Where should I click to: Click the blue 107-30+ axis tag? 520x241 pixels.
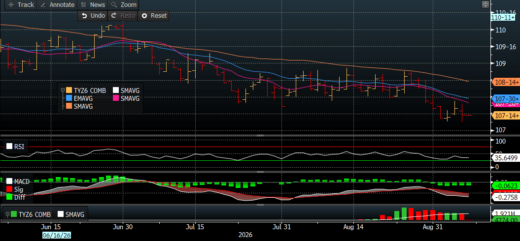tap(506, 99)
